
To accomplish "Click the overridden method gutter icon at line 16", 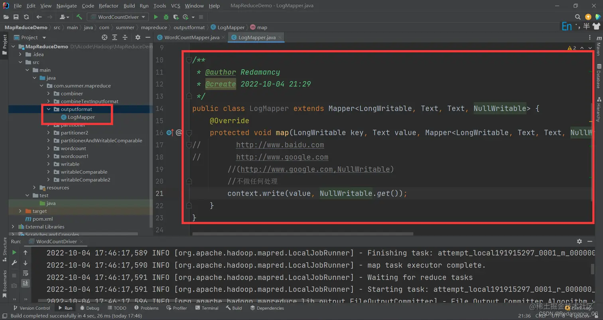I will click(x=169, y=133).
